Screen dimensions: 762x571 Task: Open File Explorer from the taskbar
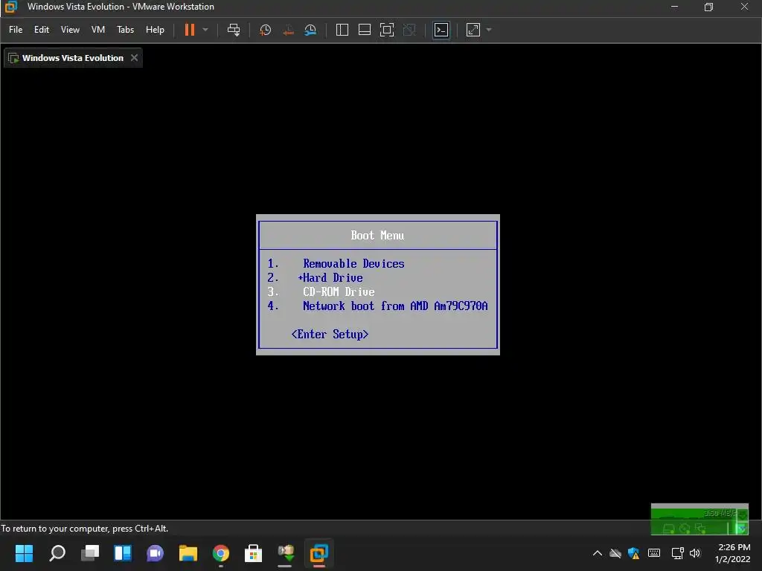pos(188,553)
